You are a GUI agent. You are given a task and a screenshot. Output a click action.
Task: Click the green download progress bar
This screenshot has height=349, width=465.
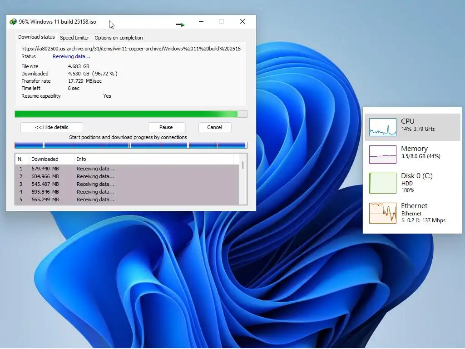pos(131,114)
